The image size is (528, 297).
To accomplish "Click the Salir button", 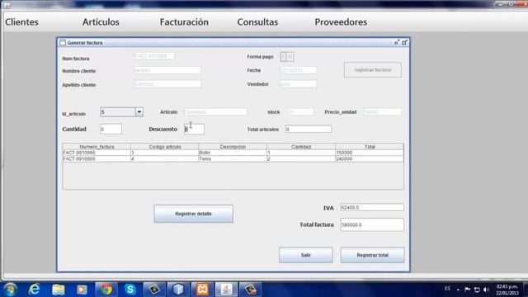I will (305, 255).
